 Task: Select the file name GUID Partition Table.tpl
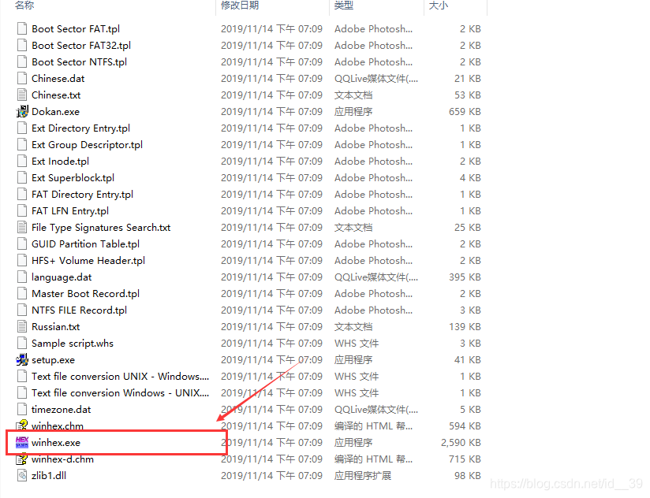click(x=85, y=243)
